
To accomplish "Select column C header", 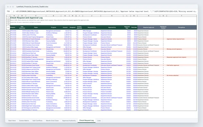I will [x=36, y=16].
